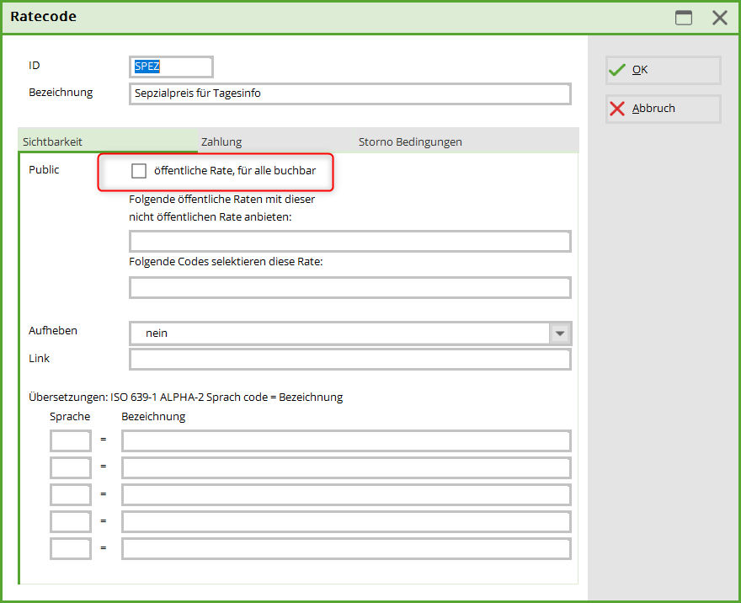Enable öffentliche Rate, für alle buchbar checkbox

click(139, 171)
